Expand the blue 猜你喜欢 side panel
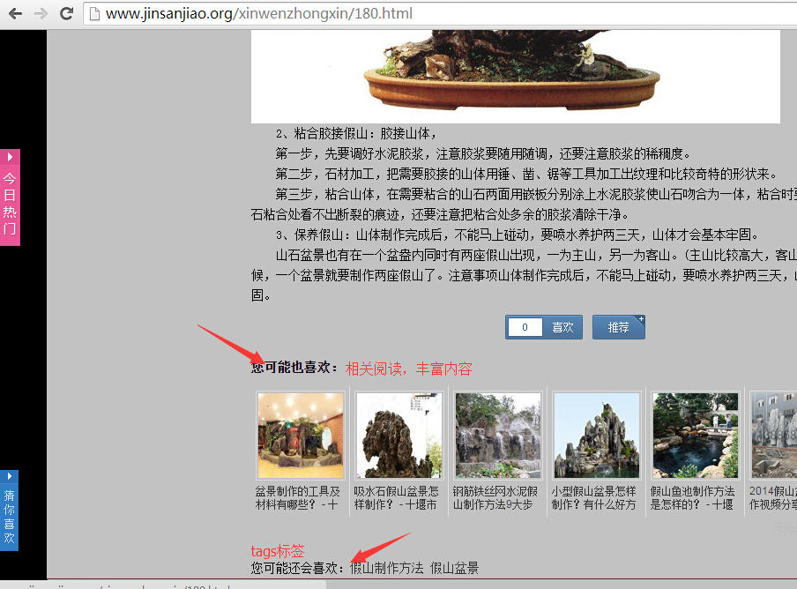The height and width of the screenshot is (589, 797). click(9, 511)
